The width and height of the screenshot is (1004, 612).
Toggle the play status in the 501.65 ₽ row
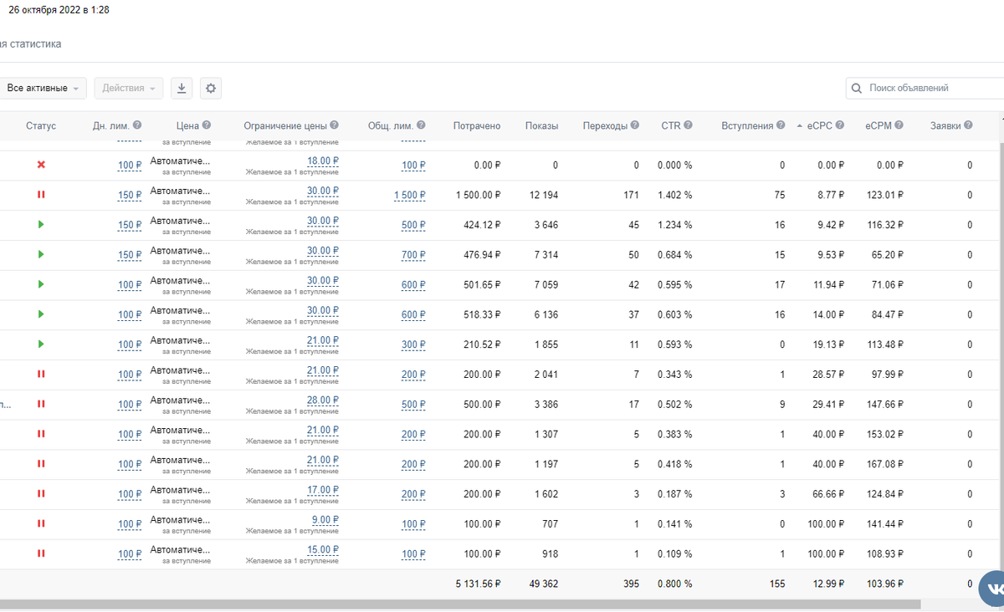pyautogui.click(x=41, y=284)
